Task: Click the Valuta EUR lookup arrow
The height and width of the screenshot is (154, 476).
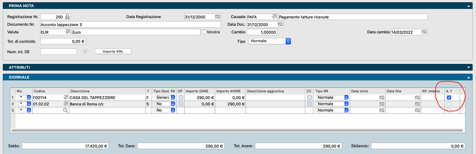Action: click(x=67, y=32)
